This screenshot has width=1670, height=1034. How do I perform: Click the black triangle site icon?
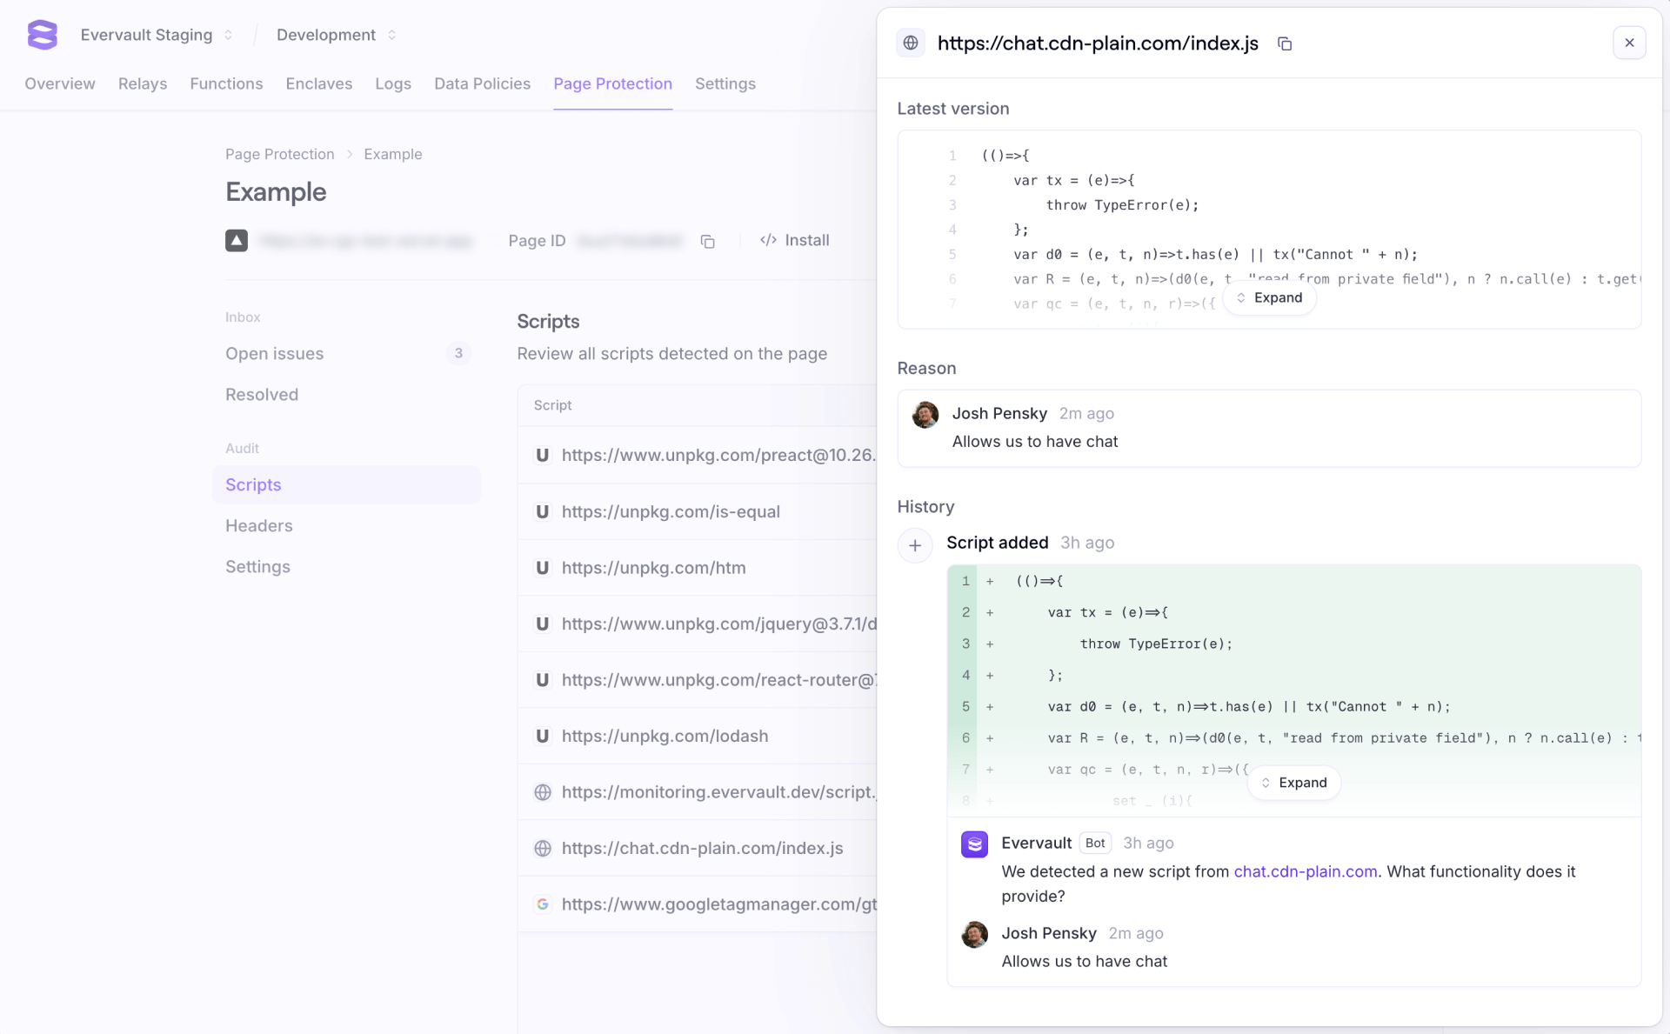pyautogui.click(x=237, y=240)
